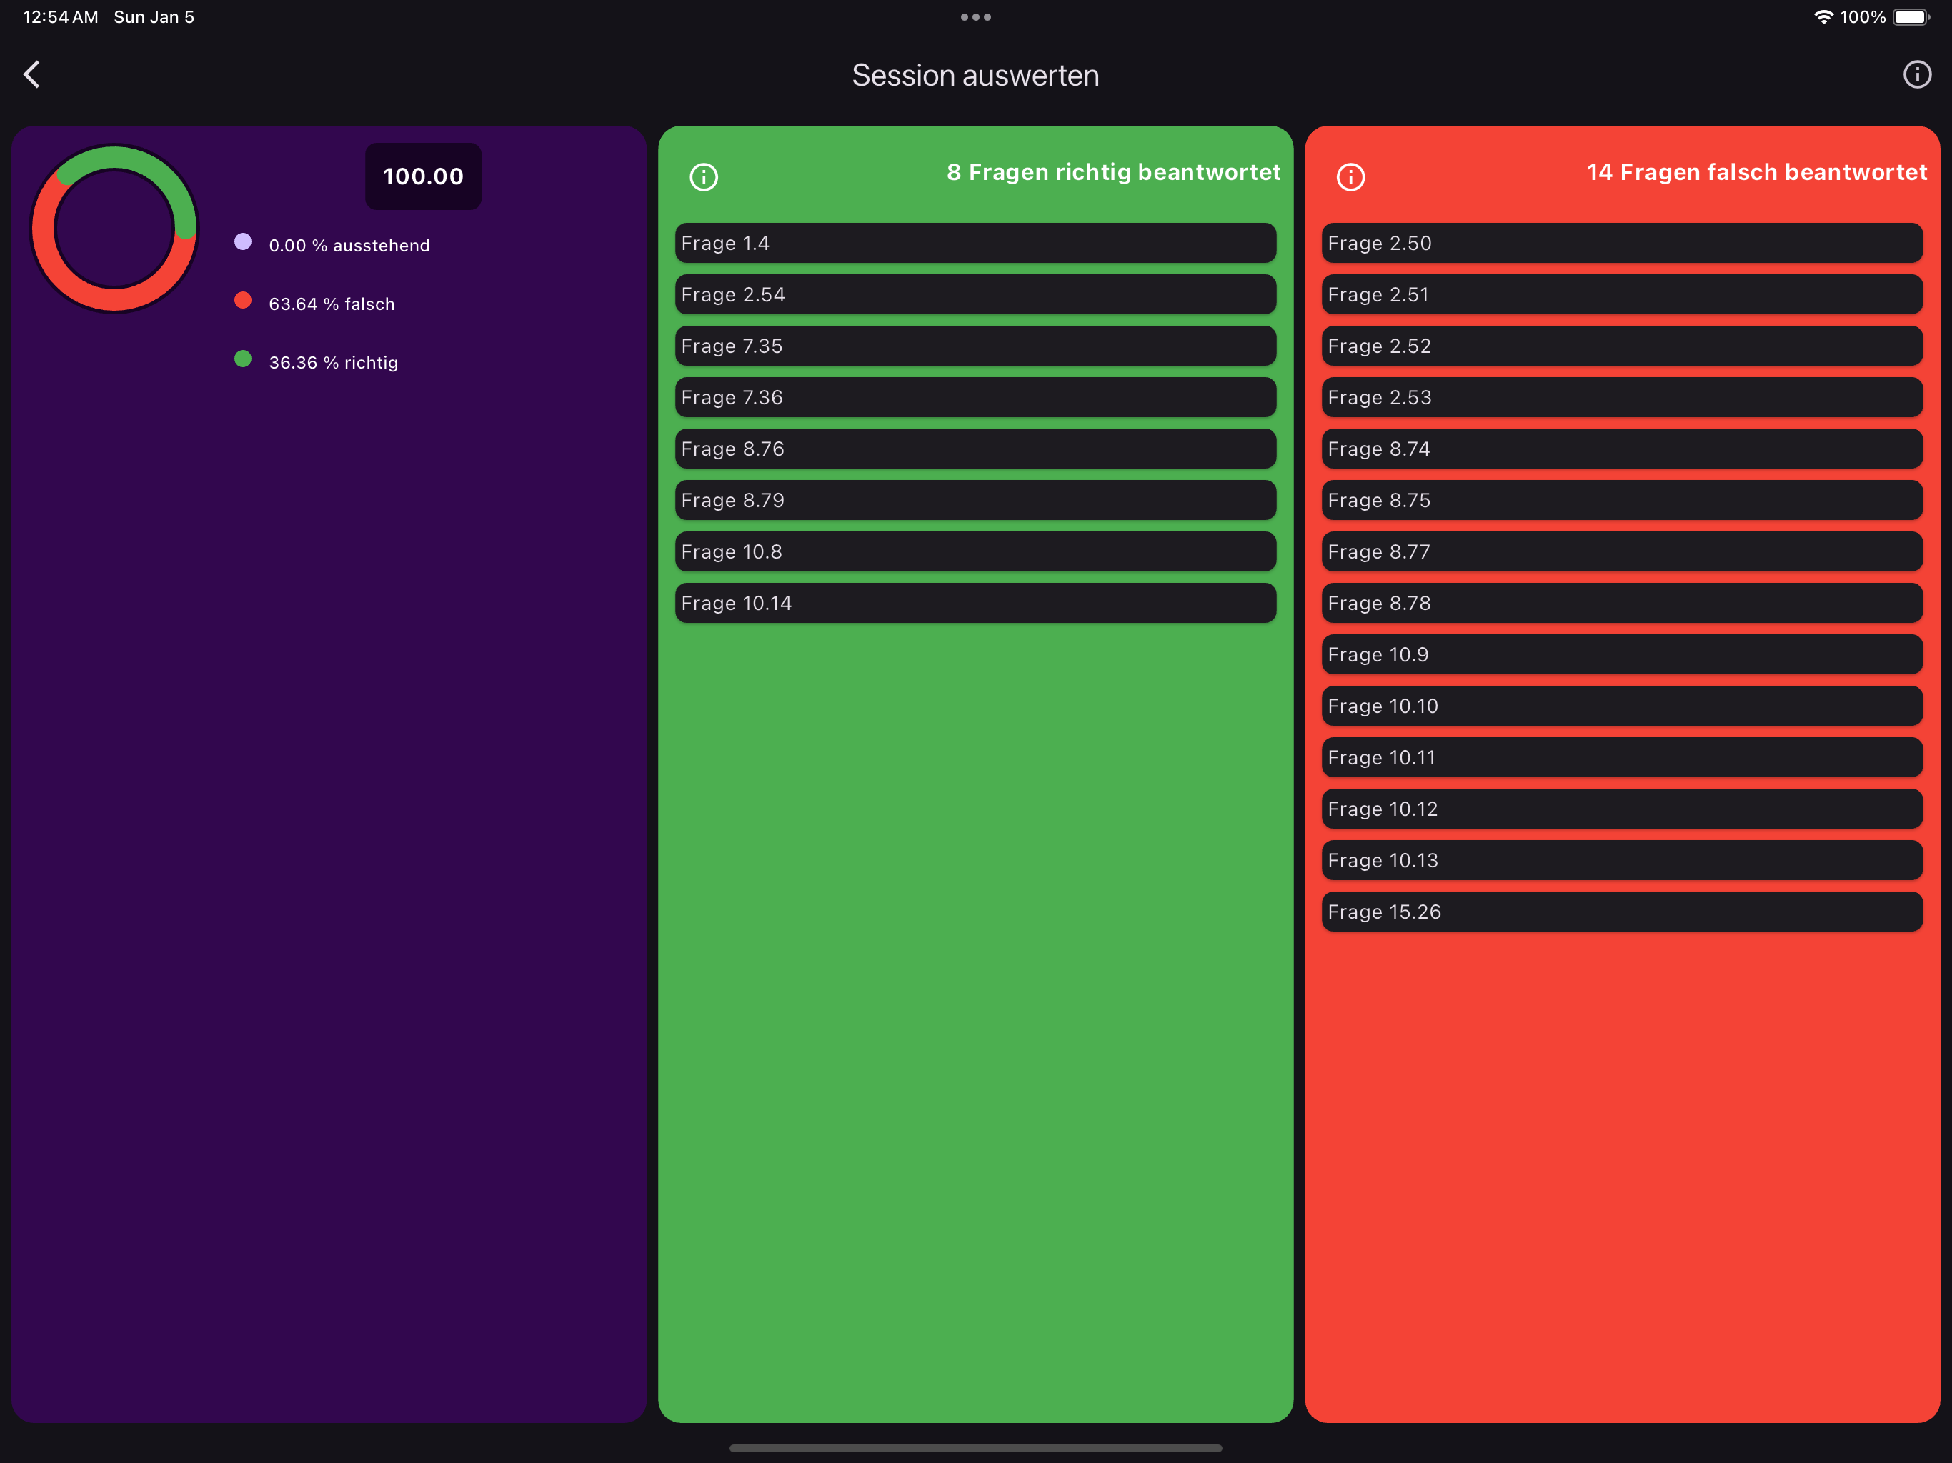Tap the Wi-Fi status icon
1952x1463 pixels.
(x=1822, y=16)
